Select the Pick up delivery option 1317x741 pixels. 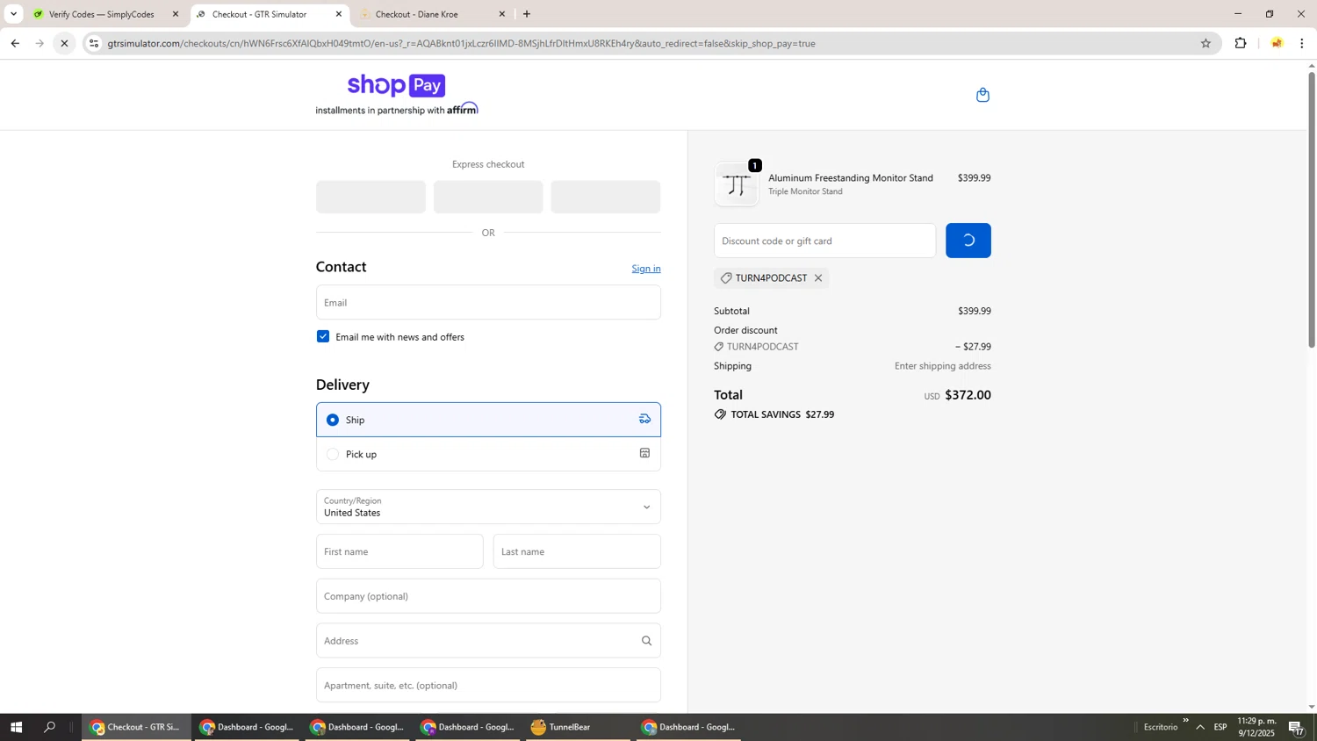488,454
